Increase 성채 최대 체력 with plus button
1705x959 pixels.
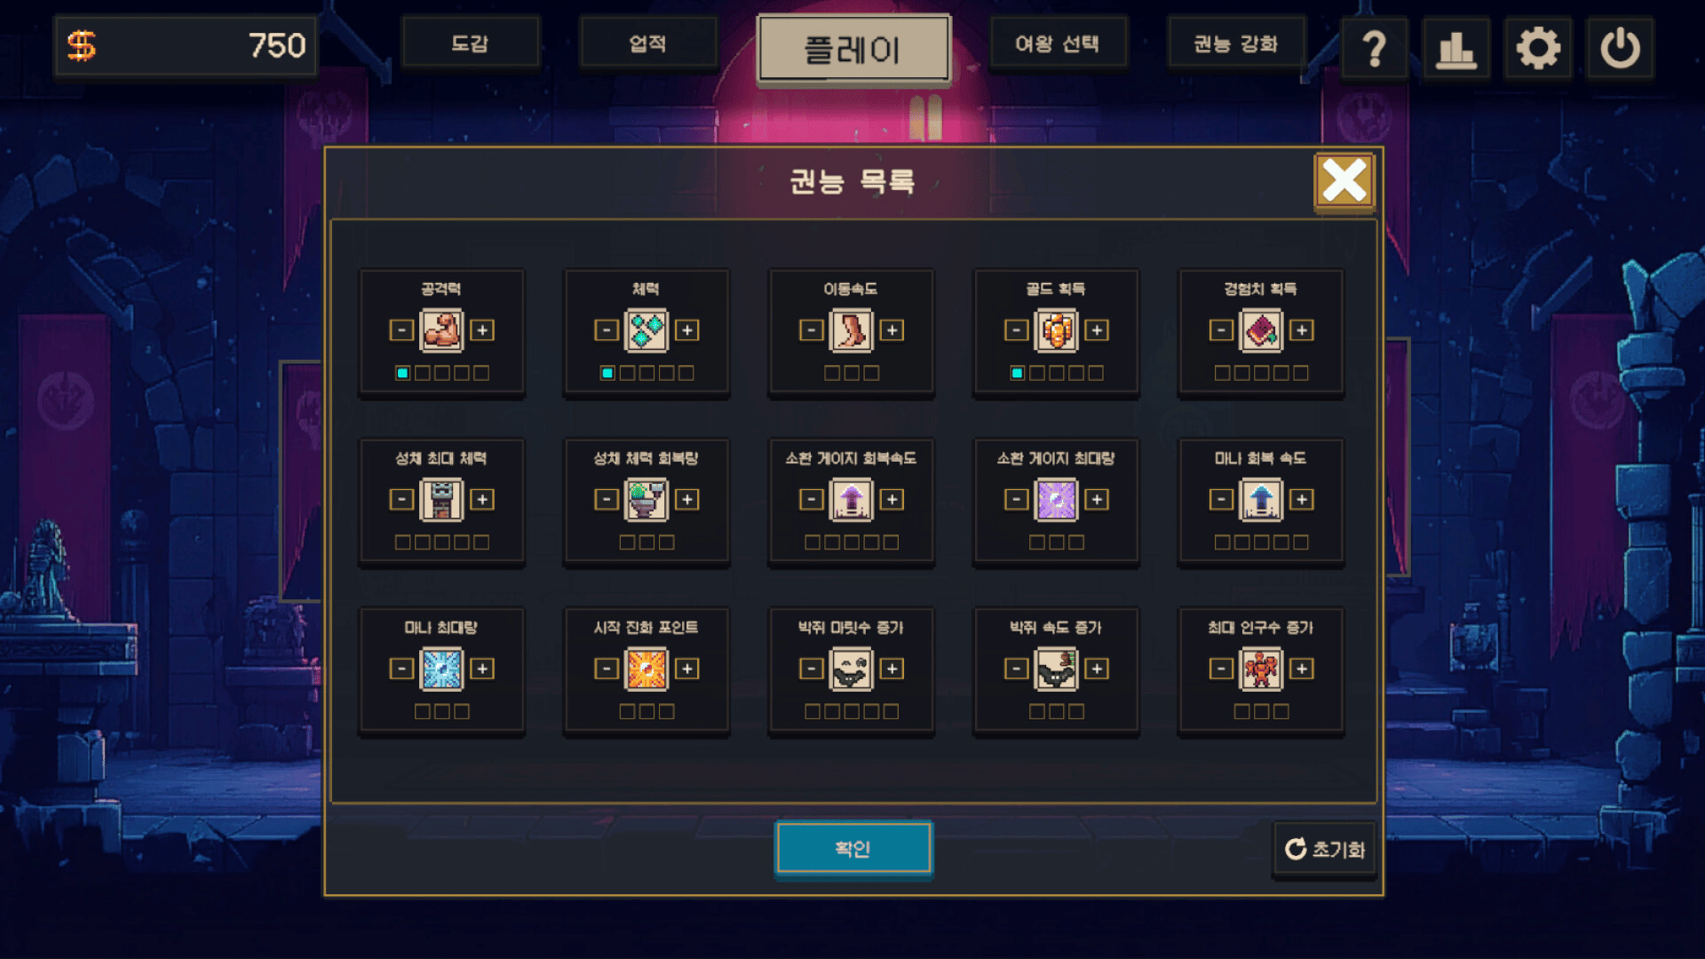coord(482,499)
